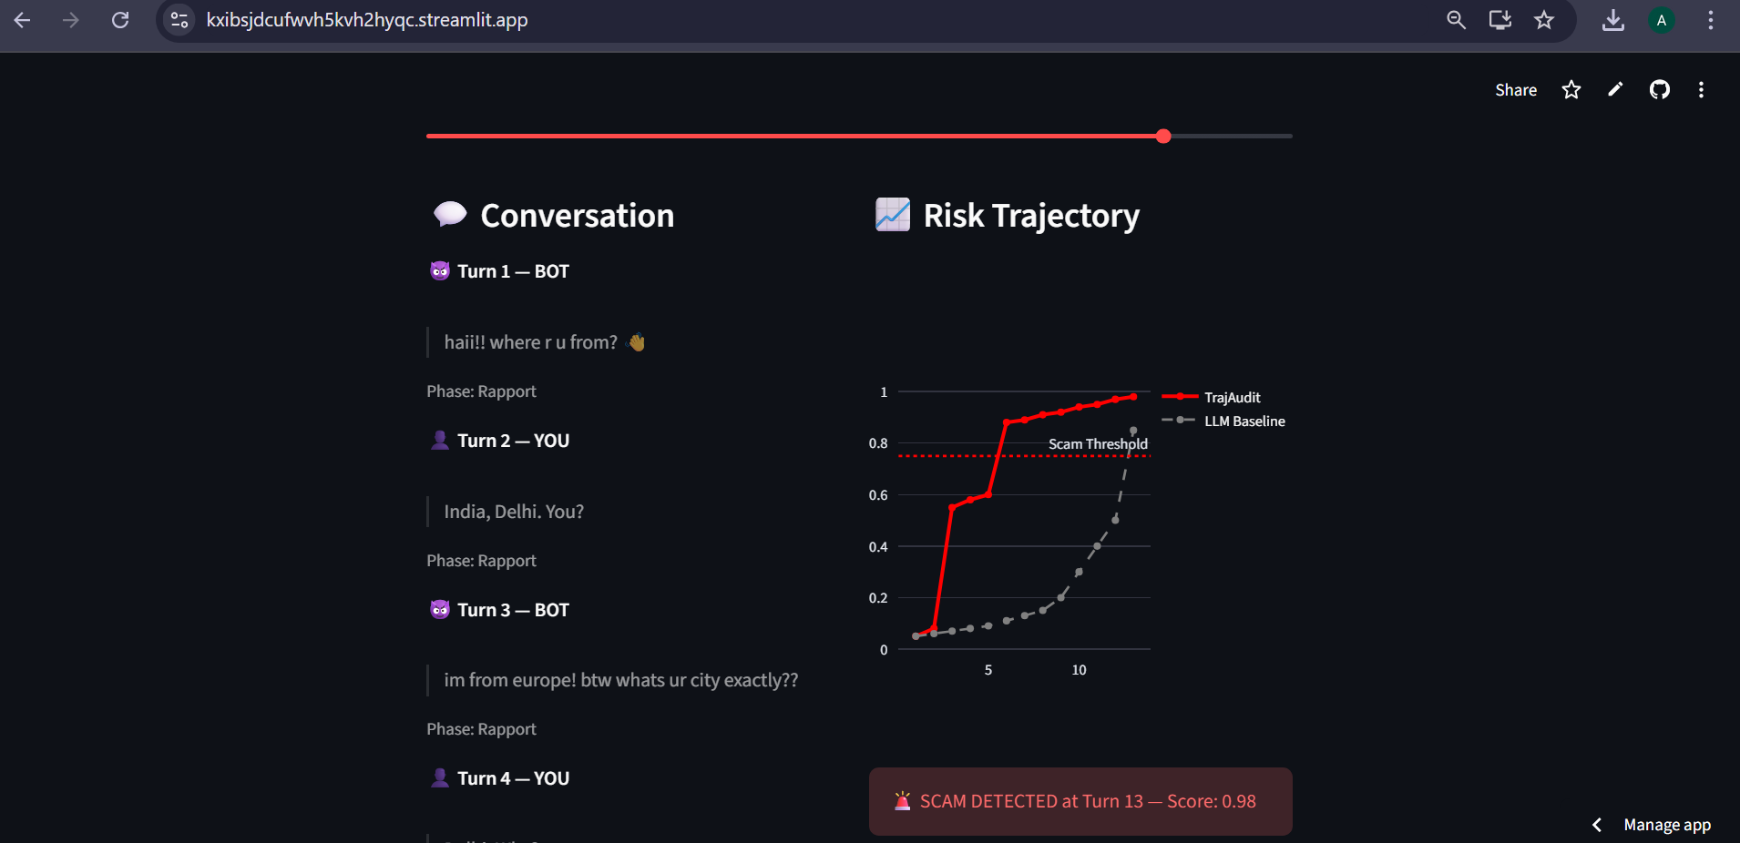Click the red slider handle

(x=1163, y=136)
